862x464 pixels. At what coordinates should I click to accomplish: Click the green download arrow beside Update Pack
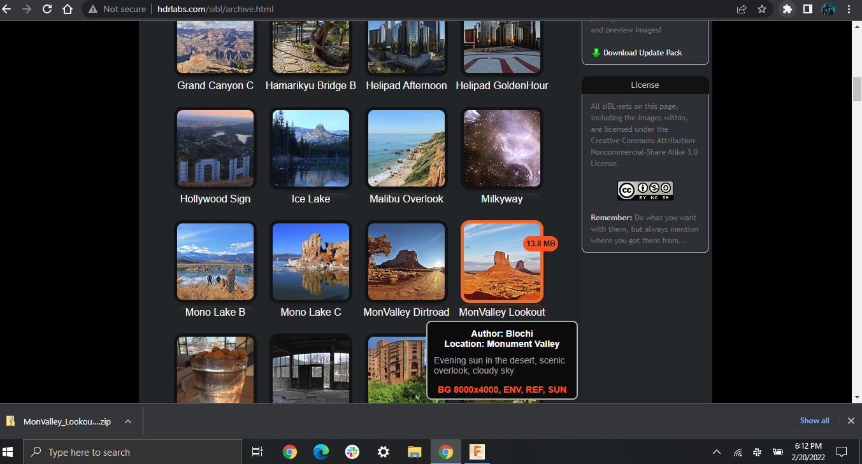click(x=596, y=52)
